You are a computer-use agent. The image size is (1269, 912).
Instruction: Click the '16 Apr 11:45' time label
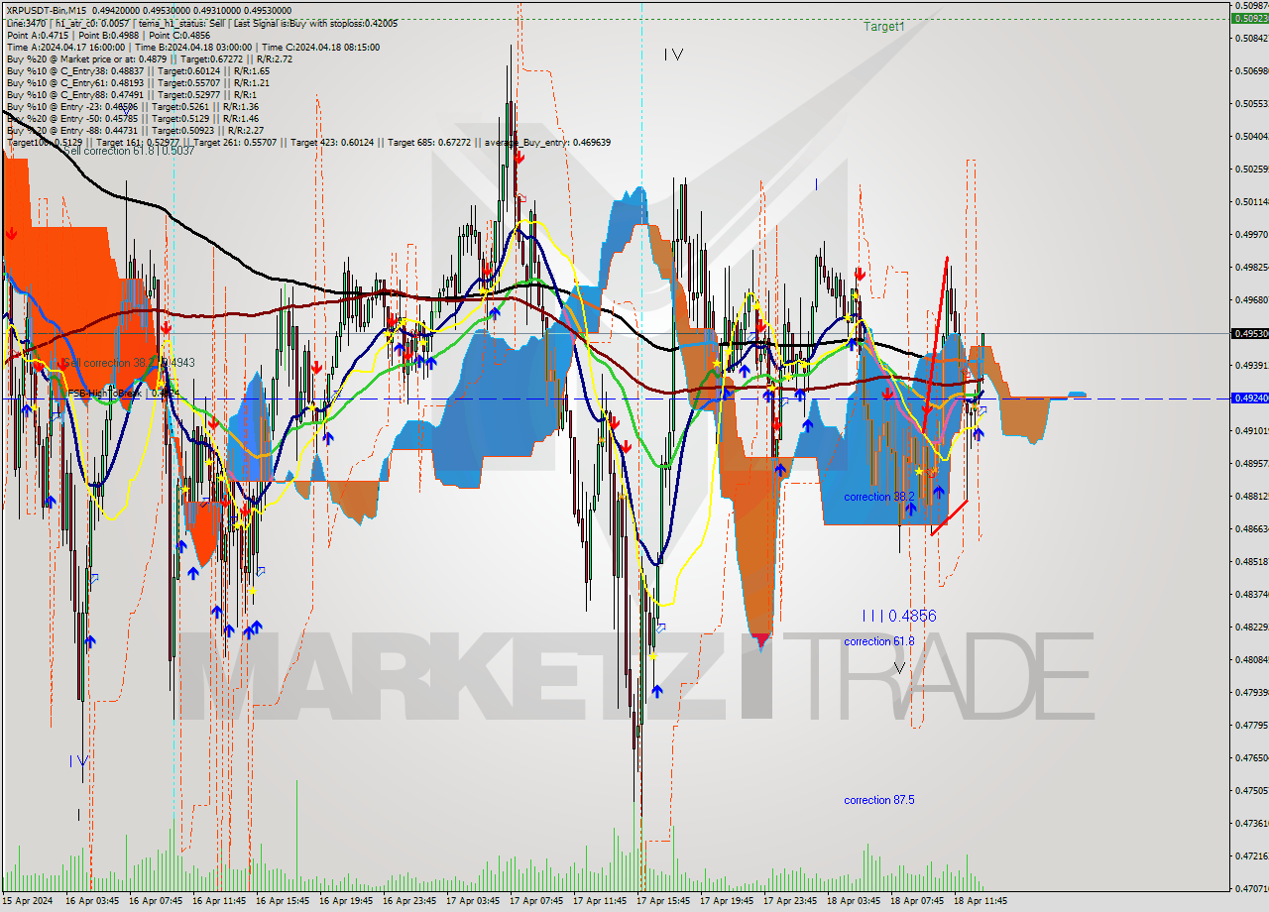218,901
